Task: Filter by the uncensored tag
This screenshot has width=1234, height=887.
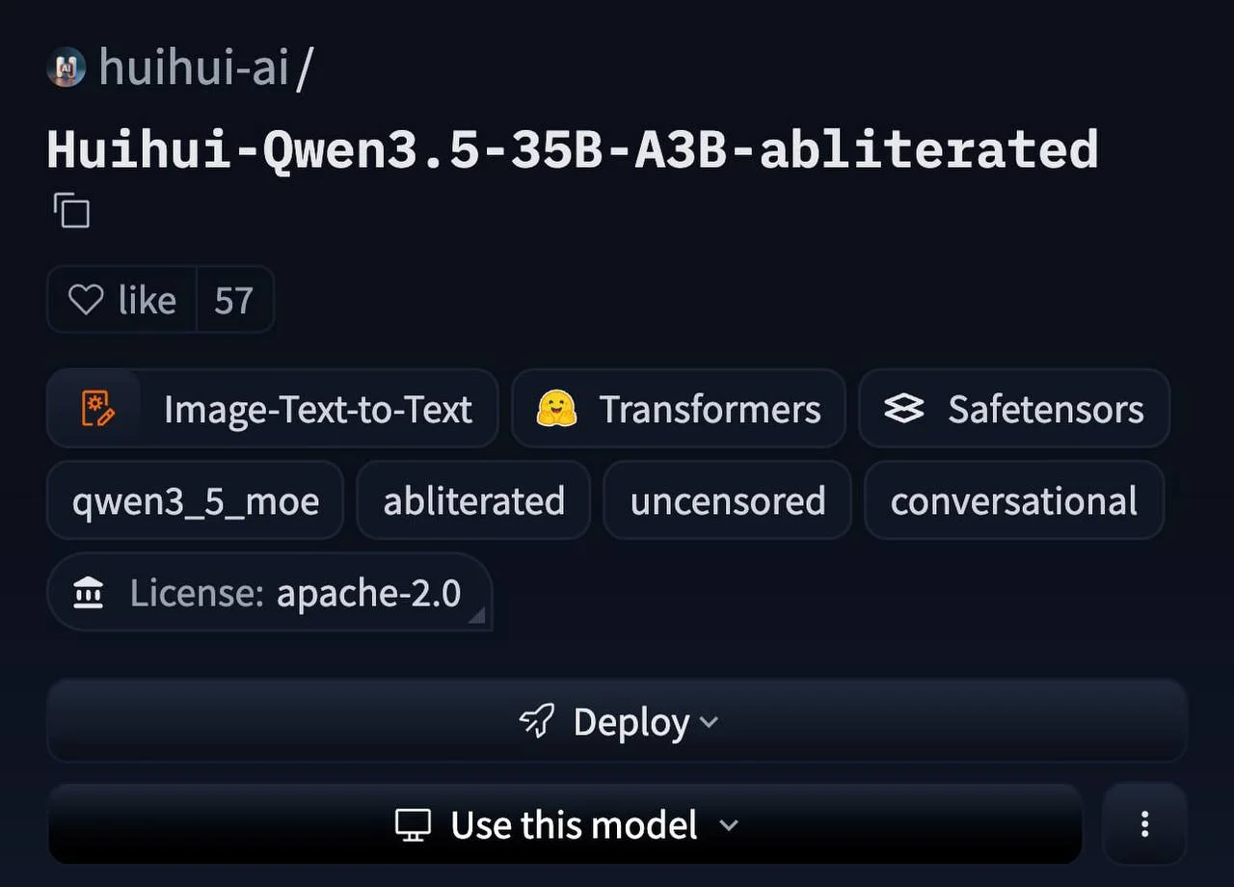Action: (x=727, y=501)
